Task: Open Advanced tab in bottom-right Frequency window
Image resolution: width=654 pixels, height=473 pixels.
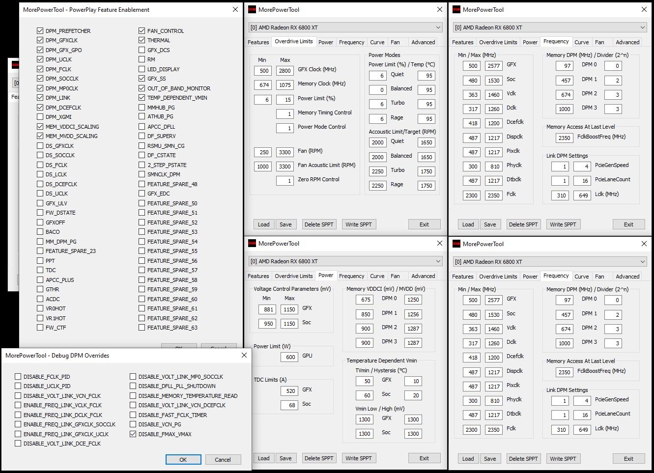Action: 627,277
